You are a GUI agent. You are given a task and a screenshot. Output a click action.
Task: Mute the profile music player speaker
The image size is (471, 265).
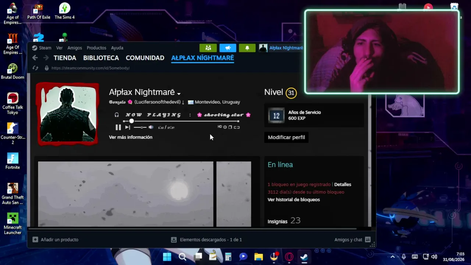tap(151, 127)
